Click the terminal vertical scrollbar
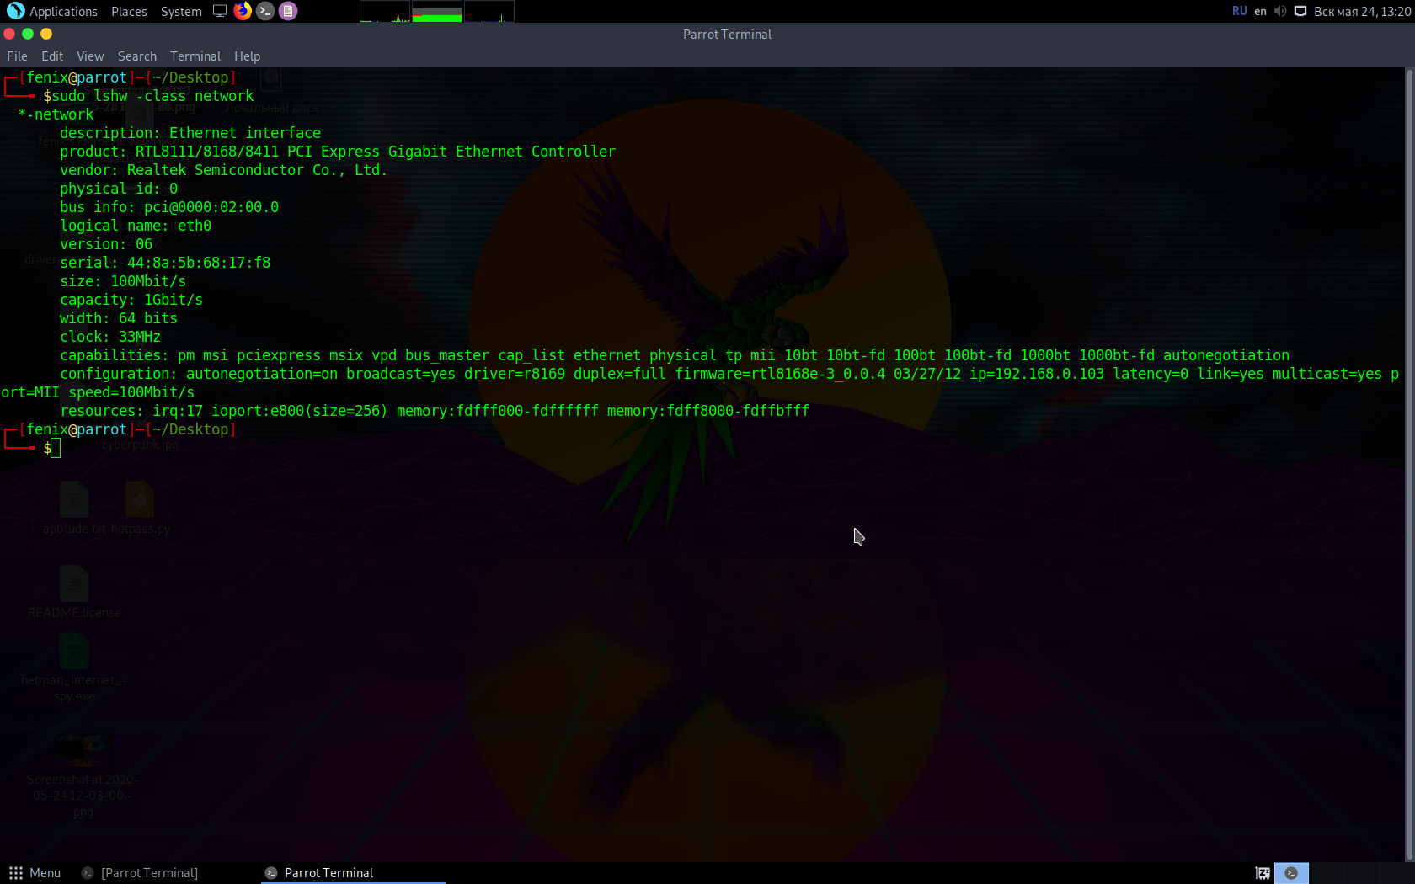This screenshot has width=1415, height=884. pos(1410,464)
